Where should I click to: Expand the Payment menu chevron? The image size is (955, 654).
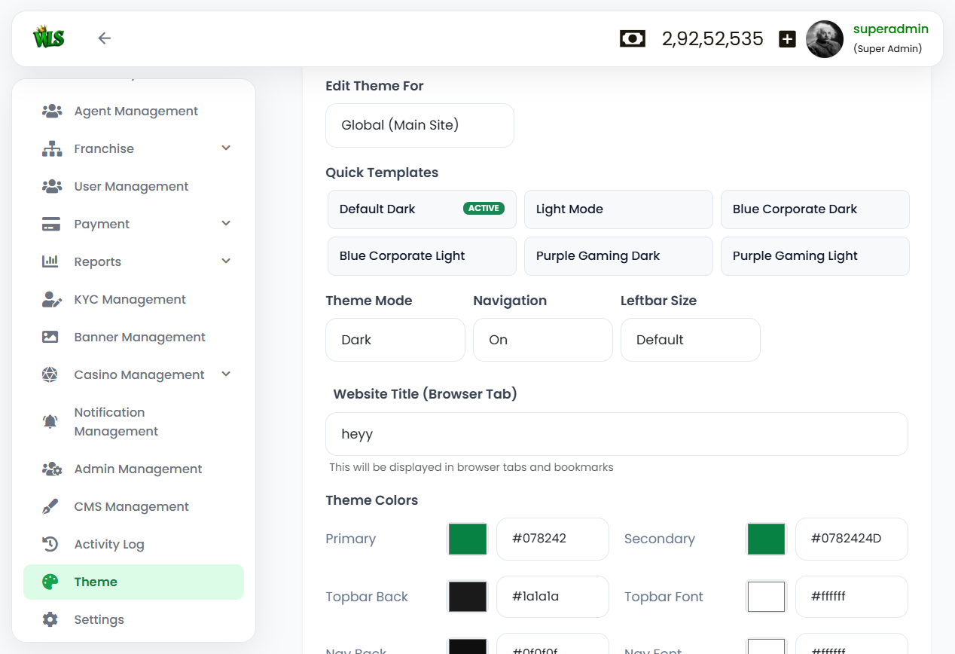coord(226,224)
